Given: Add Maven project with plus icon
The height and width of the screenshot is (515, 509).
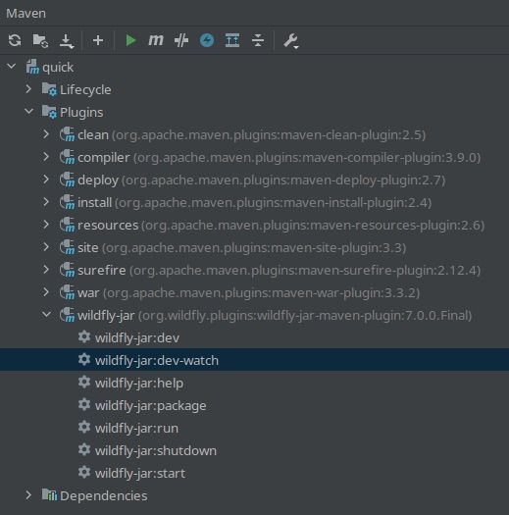Looking at the screenshot, I should (x=98, y=40).
